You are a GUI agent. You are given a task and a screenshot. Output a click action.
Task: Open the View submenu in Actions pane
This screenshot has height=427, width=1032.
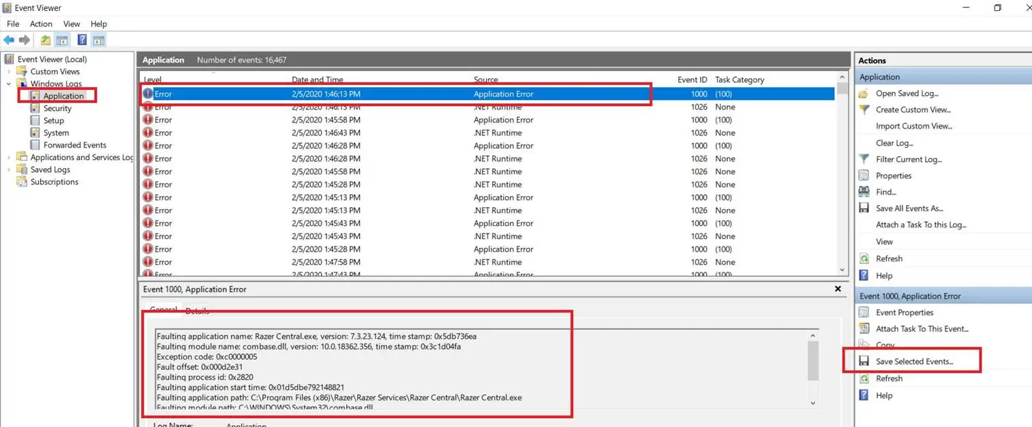[884, 241]
